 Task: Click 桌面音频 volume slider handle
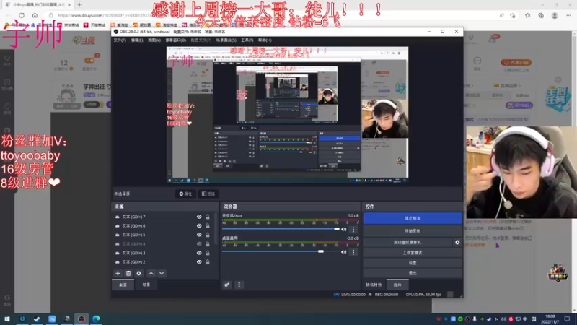(321, 251)
